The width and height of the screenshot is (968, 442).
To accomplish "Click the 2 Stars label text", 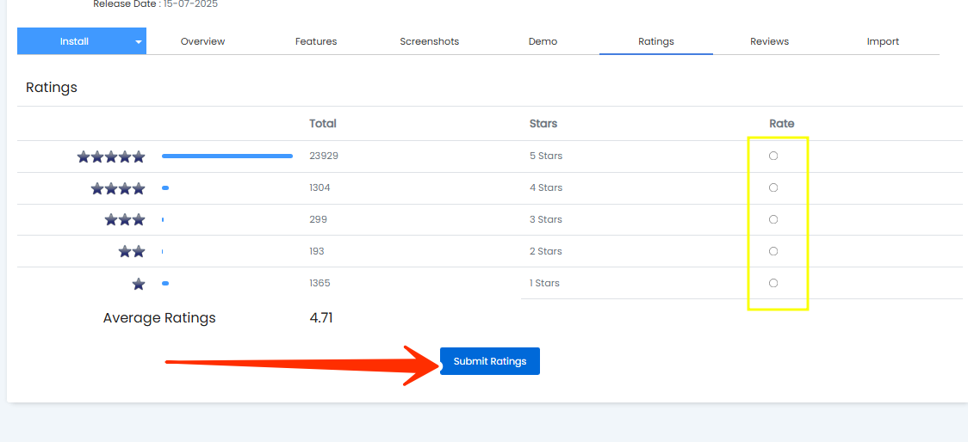I will point(546,251).
